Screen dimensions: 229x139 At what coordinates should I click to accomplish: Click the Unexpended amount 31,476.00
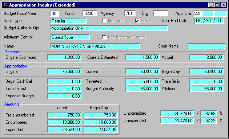pyautogui.click(x=177, y=121)
